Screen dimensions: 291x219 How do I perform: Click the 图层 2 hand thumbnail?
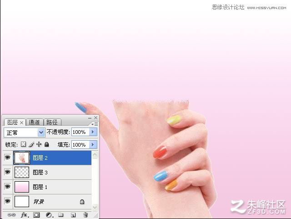coord(22,158)
